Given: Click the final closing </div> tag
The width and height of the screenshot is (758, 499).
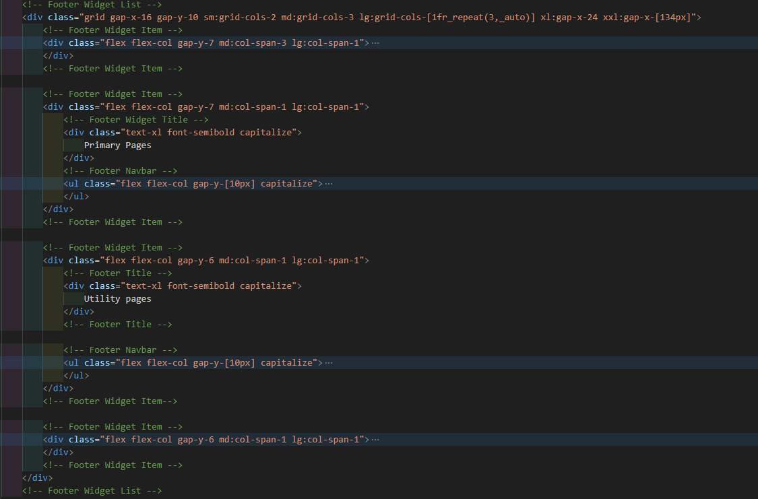Looking at the screenshot, I should coord(37,477).
